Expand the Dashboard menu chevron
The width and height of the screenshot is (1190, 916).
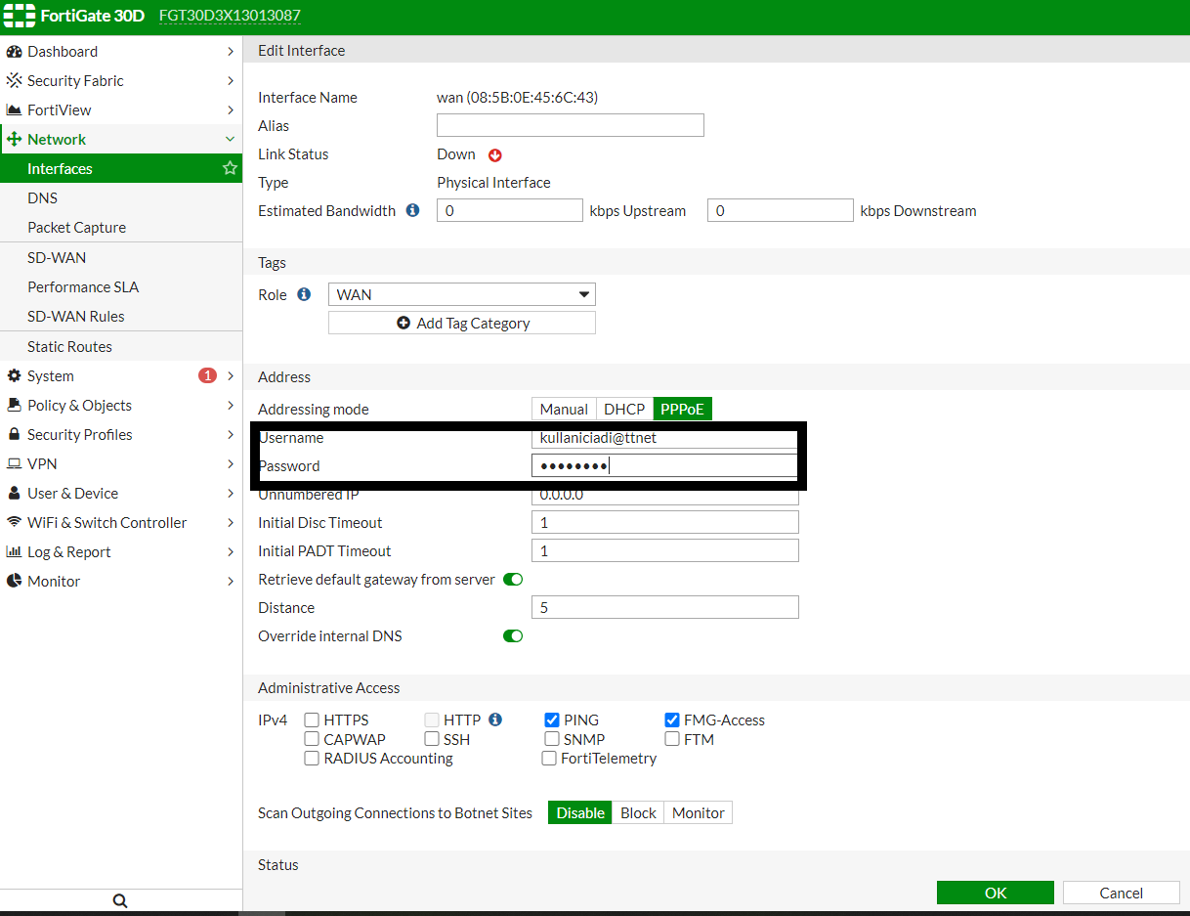click(230, 52)
